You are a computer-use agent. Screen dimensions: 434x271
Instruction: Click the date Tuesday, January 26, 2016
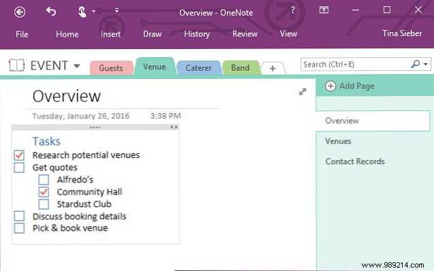[x=81, y=116]
